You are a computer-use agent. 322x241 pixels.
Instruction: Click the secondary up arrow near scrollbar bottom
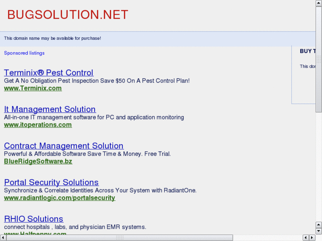(318, 225)
